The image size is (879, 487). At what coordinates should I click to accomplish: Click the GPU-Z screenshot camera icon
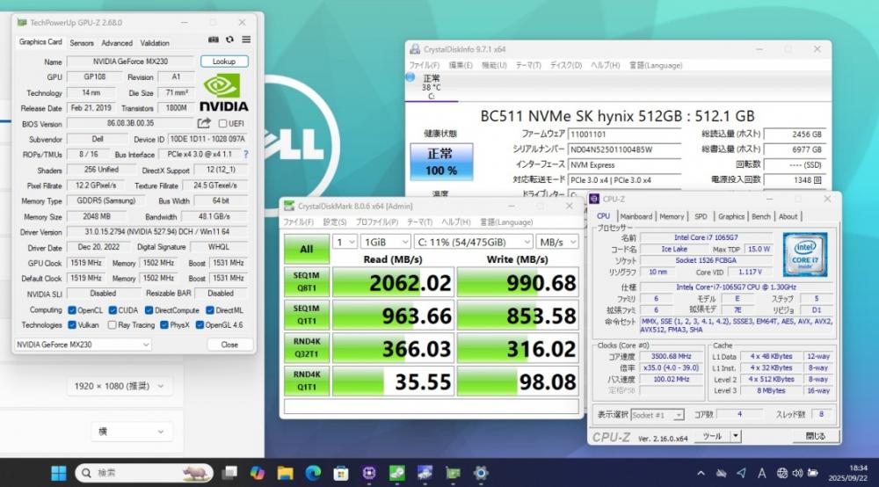point(213,40)
